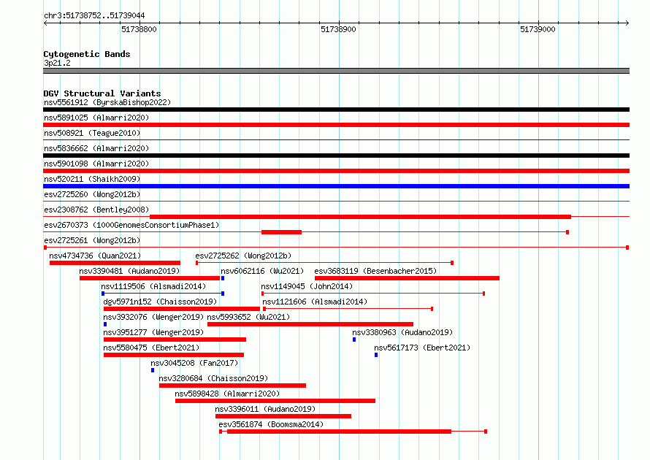The height and width of the screenshot is (460, 650).
Task: Open the esv2308762 (Bentley2008) label
Action: 96,210
